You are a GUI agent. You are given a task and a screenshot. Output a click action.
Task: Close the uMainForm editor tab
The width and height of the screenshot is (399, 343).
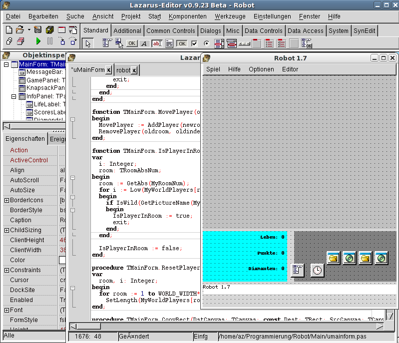[109, 70]
